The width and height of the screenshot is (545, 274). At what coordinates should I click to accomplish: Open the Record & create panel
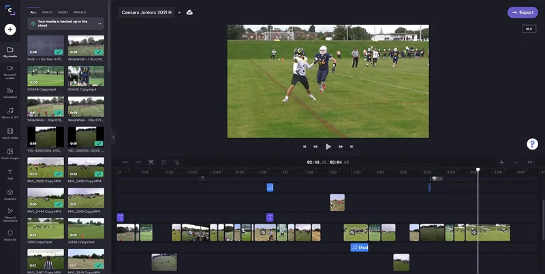click(x=10, y=71)
